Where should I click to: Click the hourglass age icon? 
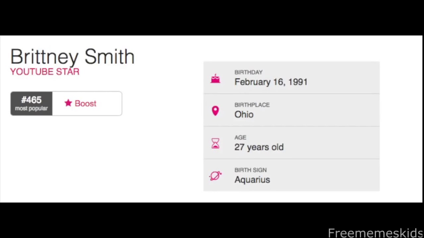pos(215,143)
